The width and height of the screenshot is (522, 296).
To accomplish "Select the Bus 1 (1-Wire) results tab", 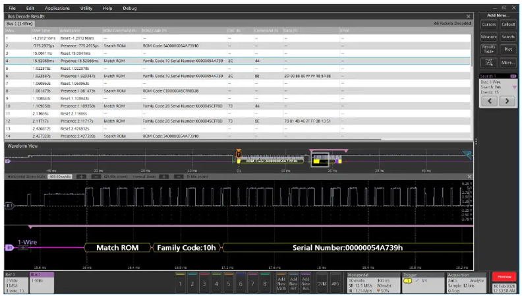I will (20, 24).
